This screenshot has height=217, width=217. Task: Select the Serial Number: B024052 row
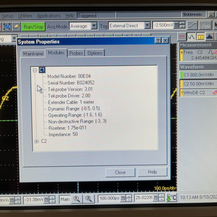pos(71,83)
